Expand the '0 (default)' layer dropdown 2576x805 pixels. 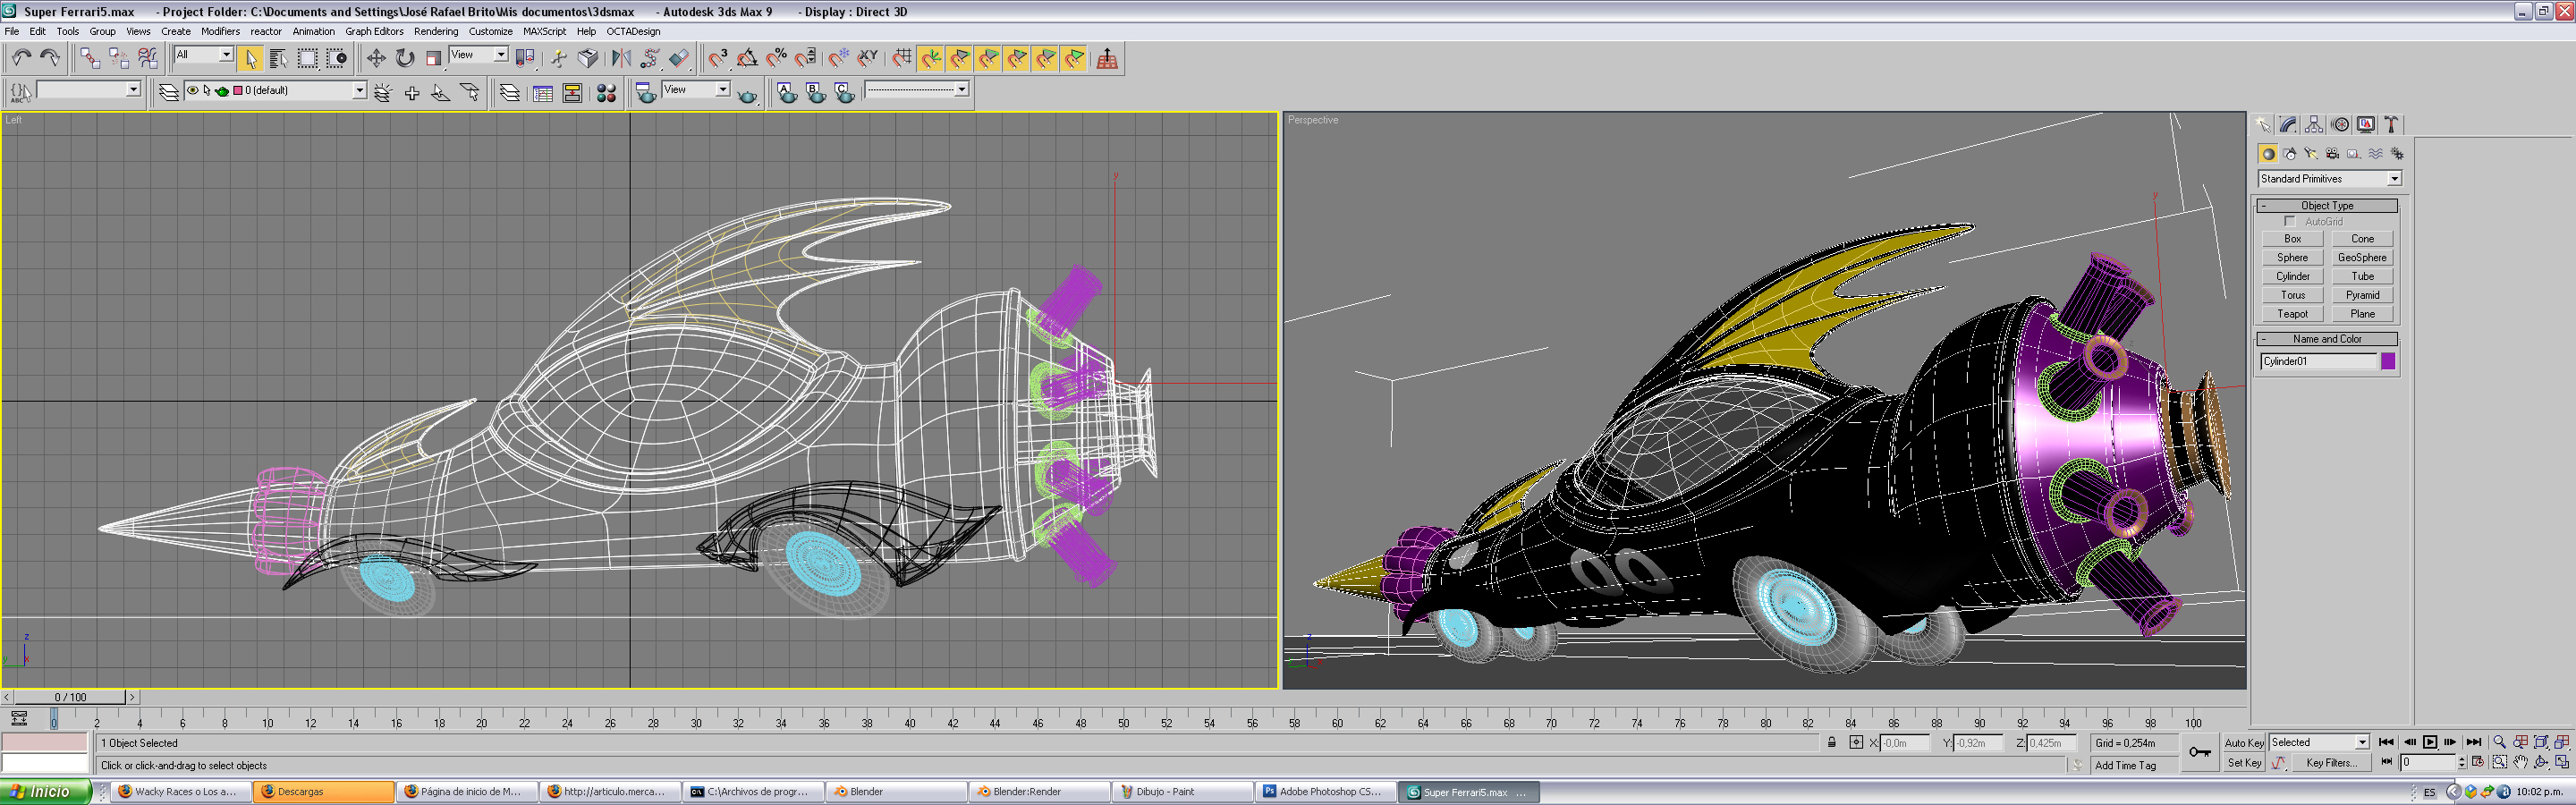click(x=359, y=91)
